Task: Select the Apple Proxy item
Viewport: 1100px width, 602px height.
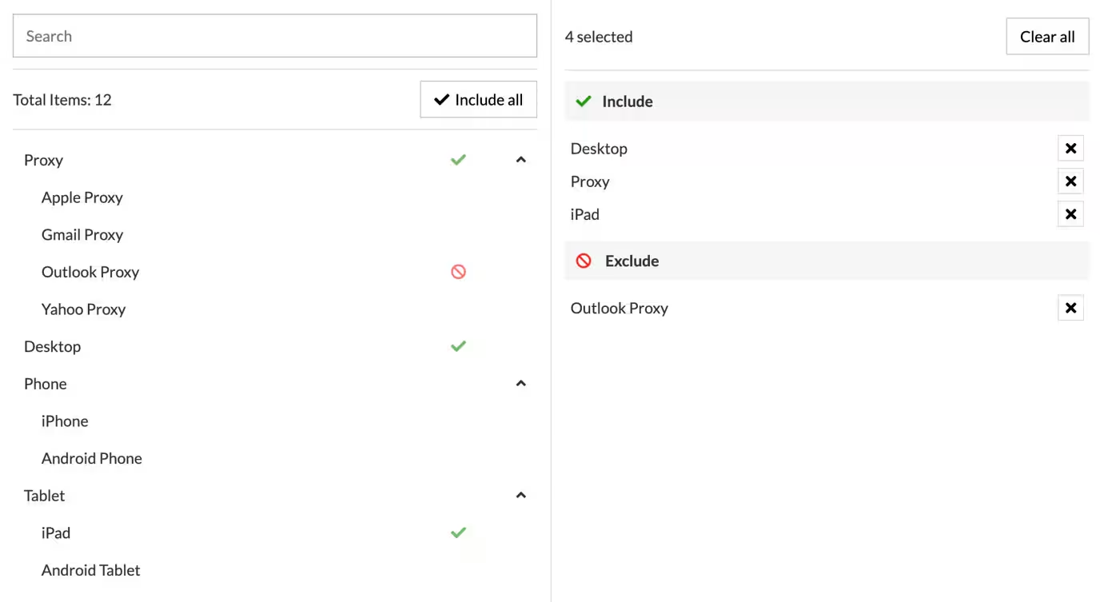Action: [82, 197]
